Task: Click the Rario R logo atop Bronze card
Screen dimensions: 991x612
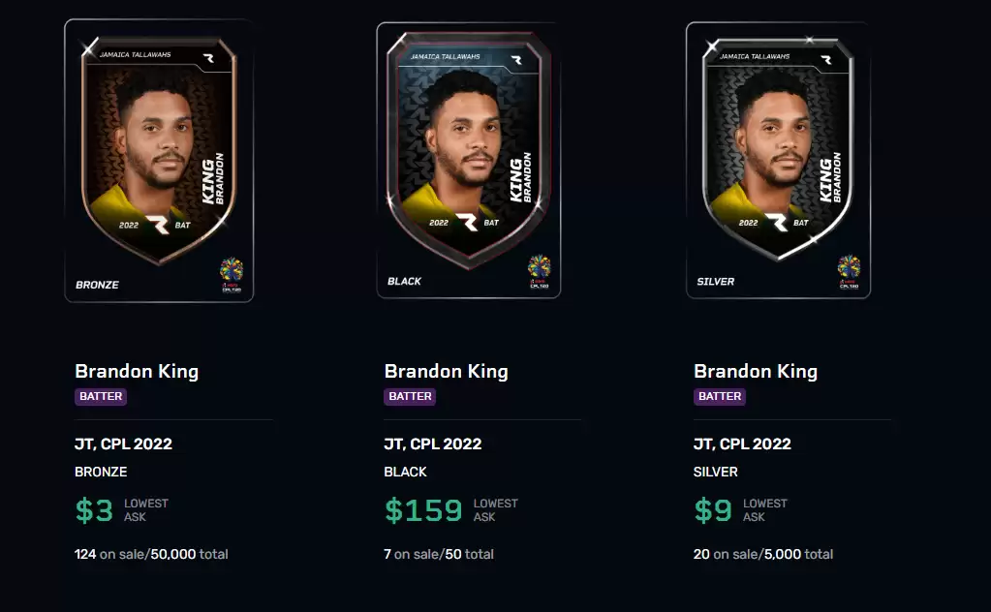Action: (x=208, y=58)
